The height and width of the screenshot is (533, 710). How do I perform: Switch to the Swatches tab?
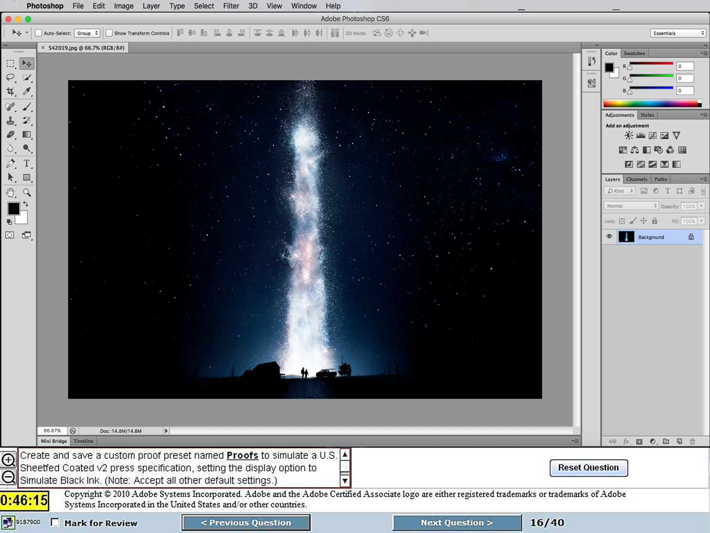coord(634,54)
